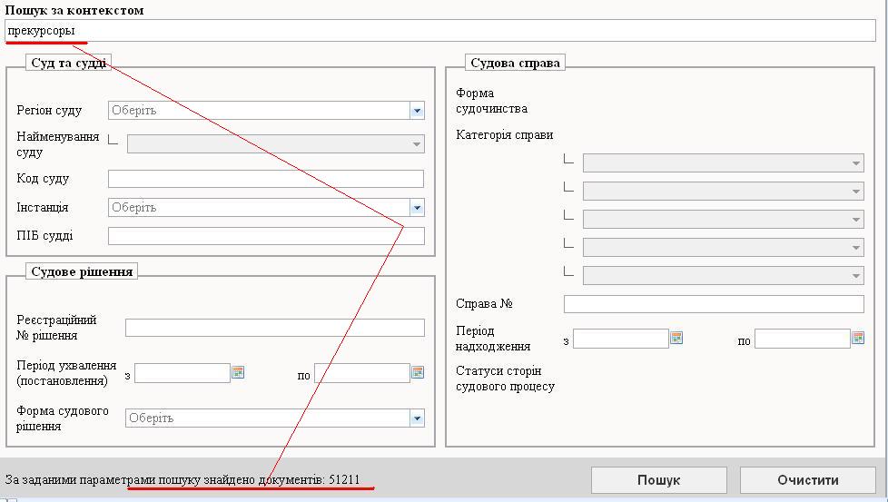The height and width of the screenshot is (502, 888).
Task: Open the last Категорія справи dropdown
Action: click(856, 276)
